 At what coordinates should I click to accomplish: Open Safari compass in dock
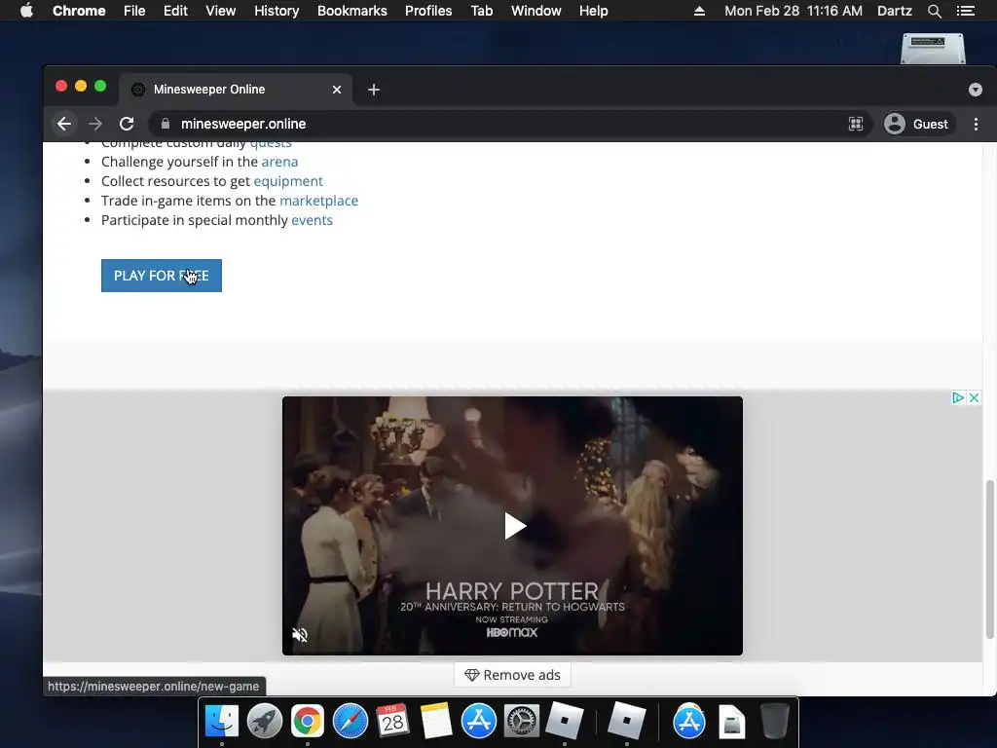[x=351, y=722]
